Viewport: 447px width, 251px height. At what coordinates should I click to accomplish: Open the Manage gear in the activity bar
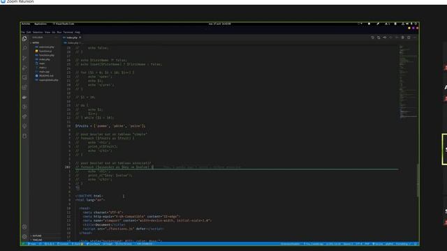24,236
